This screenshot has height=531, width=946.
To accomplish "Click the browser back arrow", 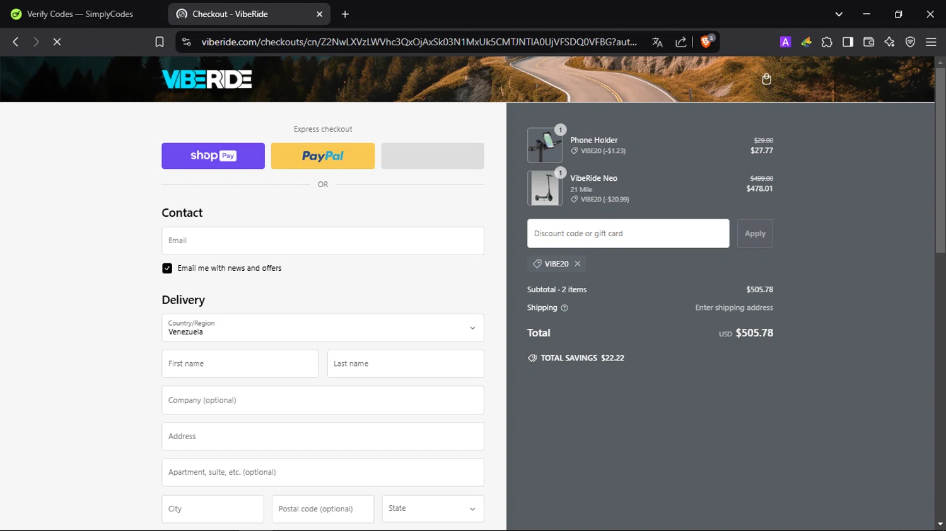I will [16, 42].
